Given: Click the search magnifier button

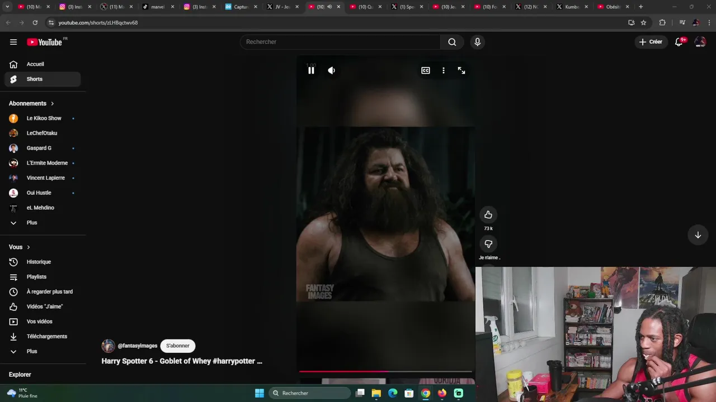Looking at the screenshot, I should click(452, 42).
